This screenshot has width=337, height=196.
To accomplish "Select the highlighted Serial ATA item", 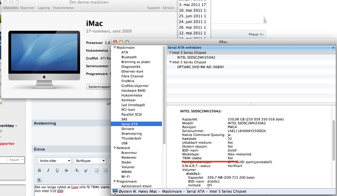I will [x=136, y=124].
